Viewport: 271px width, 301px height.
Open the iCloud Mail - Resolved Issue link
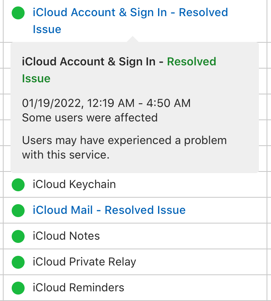[x=109, y=210]
